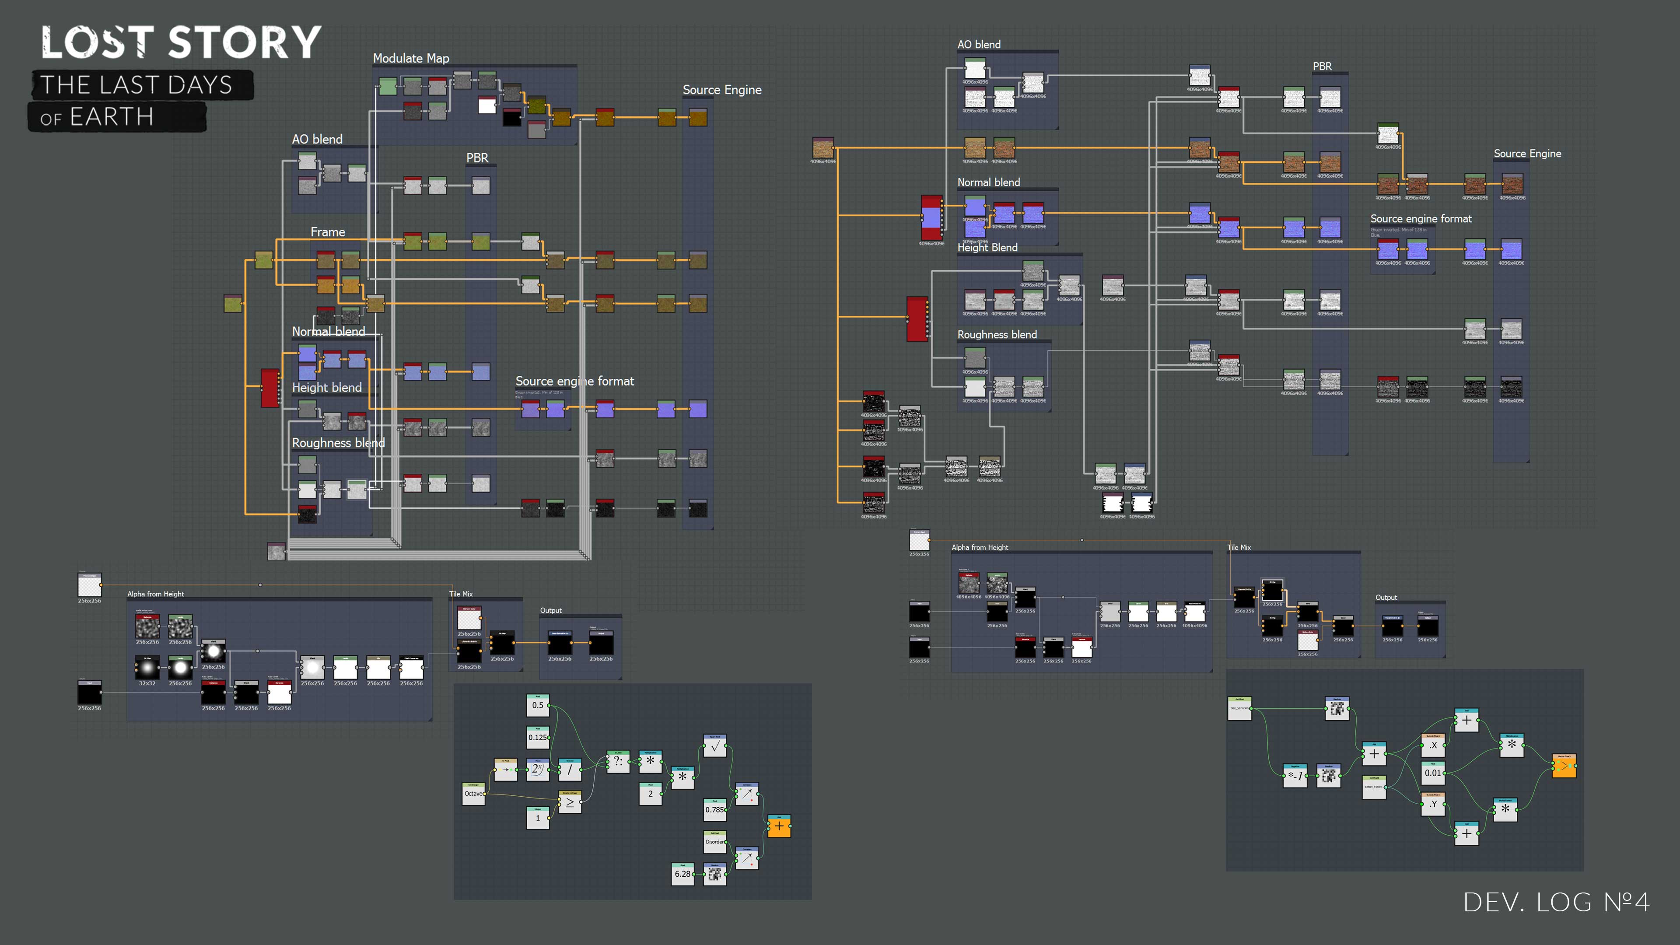This screenshot has width=1680, height=945.
Task: Click the Get Float Disorder node
Action: 715,841
